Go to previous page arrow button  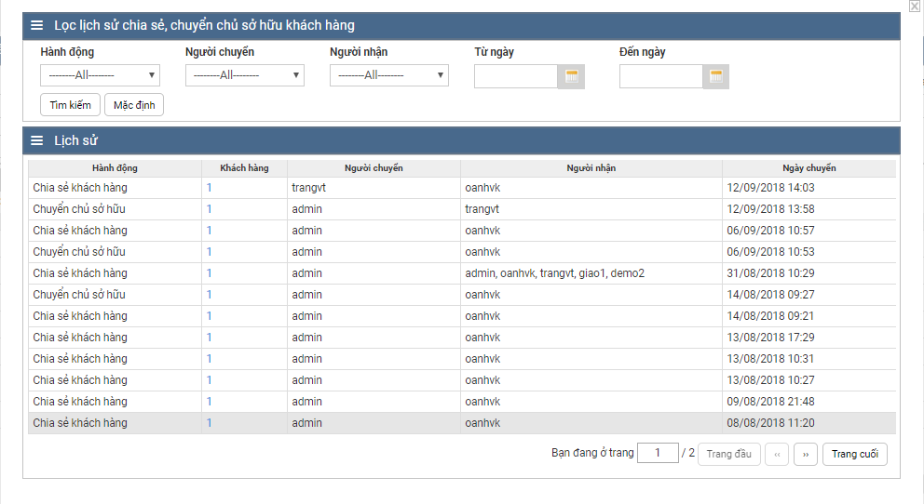click(777, 454)
